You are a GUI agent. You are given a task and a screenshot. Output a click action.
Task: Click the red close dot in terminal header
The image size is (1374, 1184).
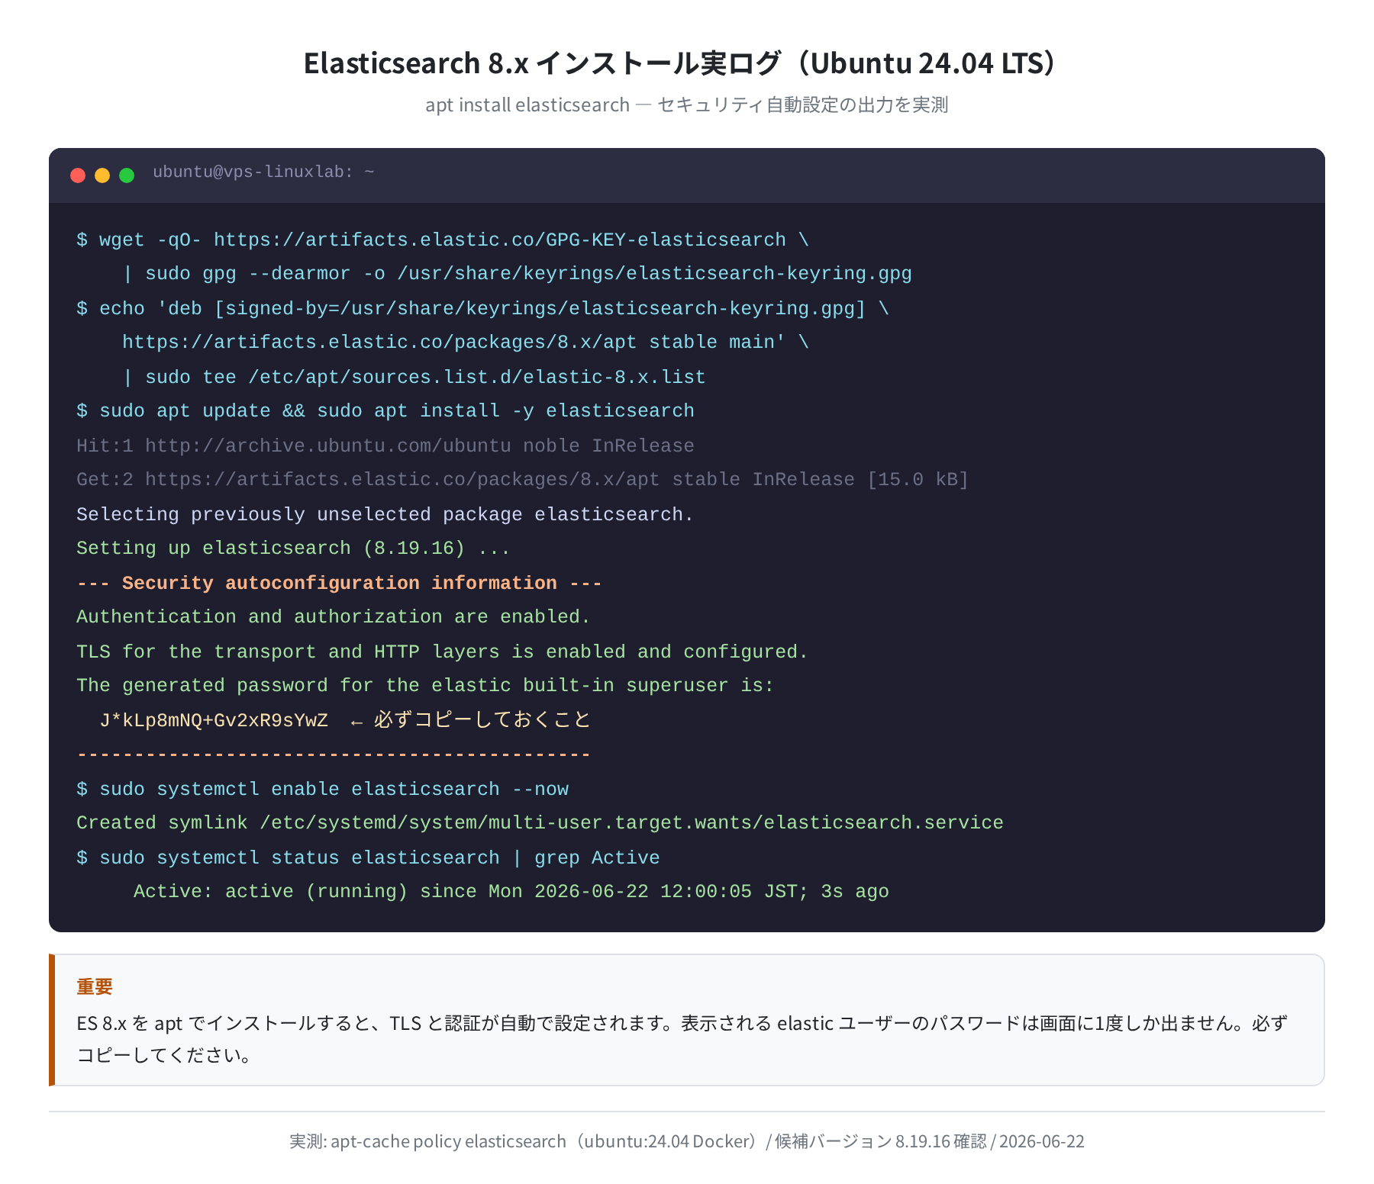[x=78, y=175]
